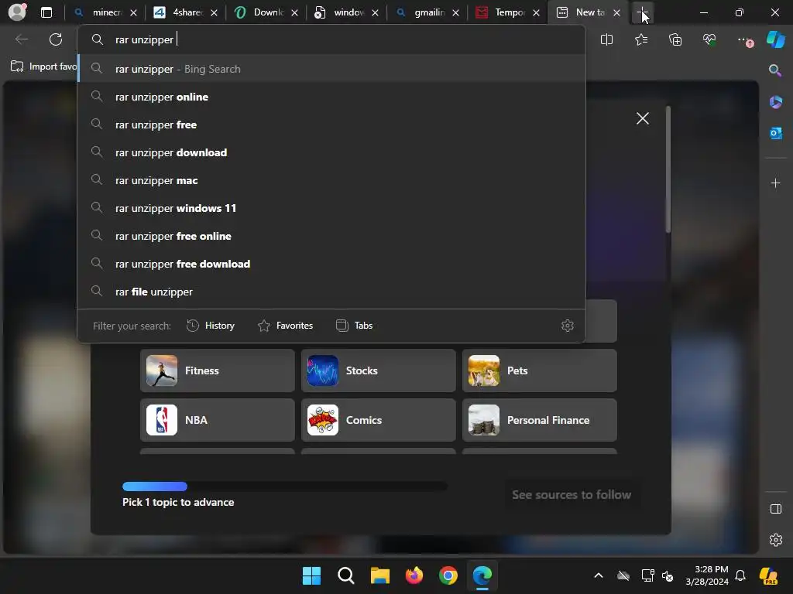This screenshot has height=594, width=793.
Task: Select 'rar unzipper online' suggestion
Action: click(331, 97)
